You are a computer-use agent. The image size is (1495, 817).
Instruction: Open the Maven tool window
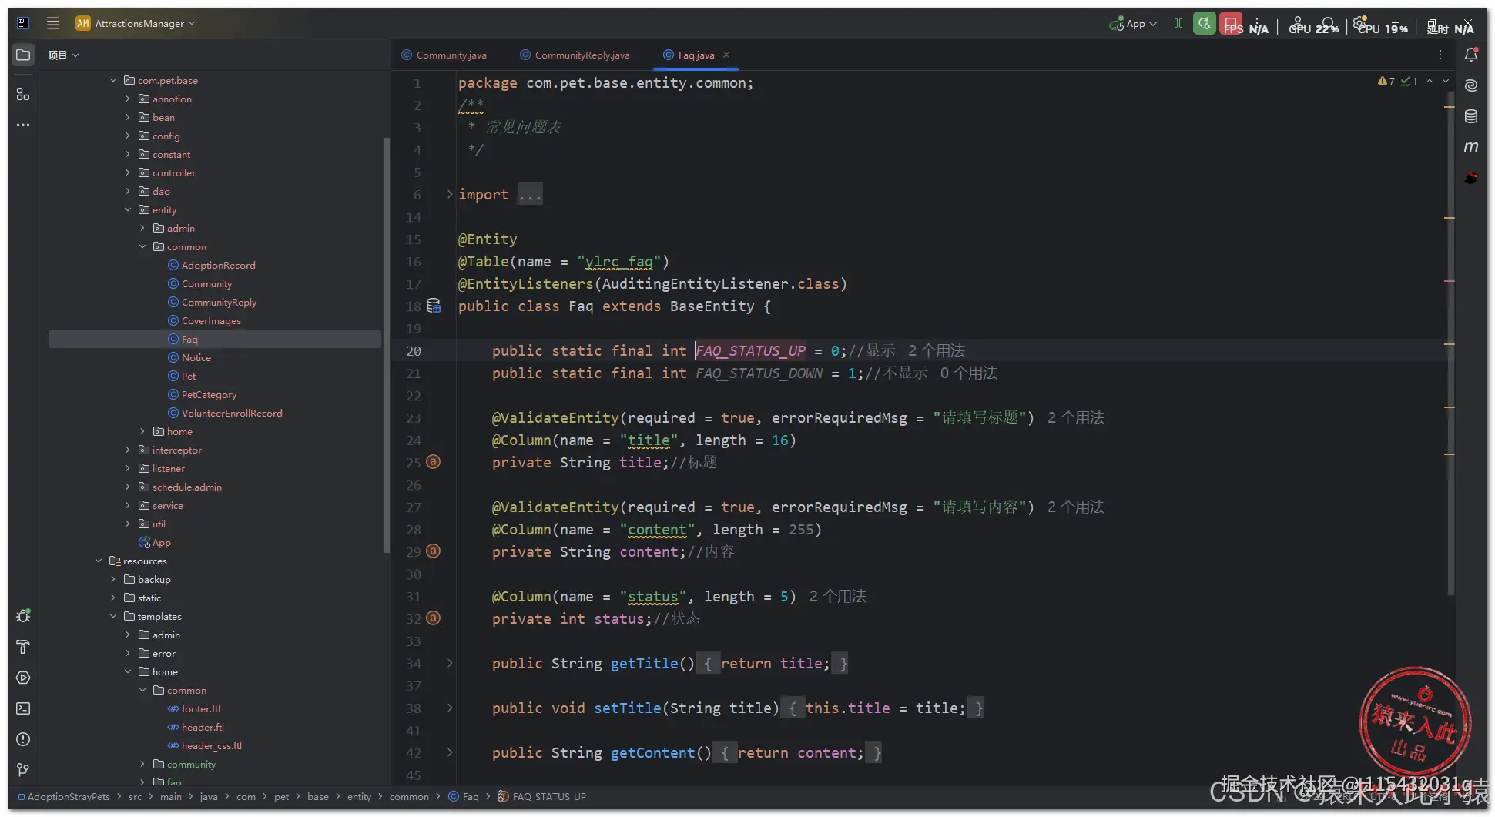(1471, 147)
